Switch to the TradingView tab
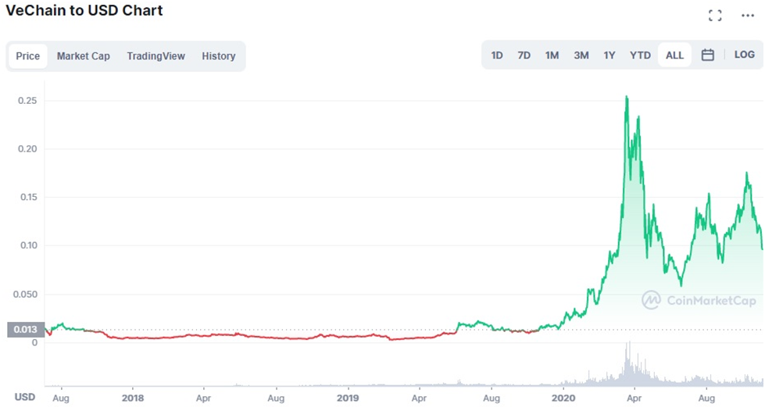The width and height of the screenshot is (765, 411). (156, 56)
